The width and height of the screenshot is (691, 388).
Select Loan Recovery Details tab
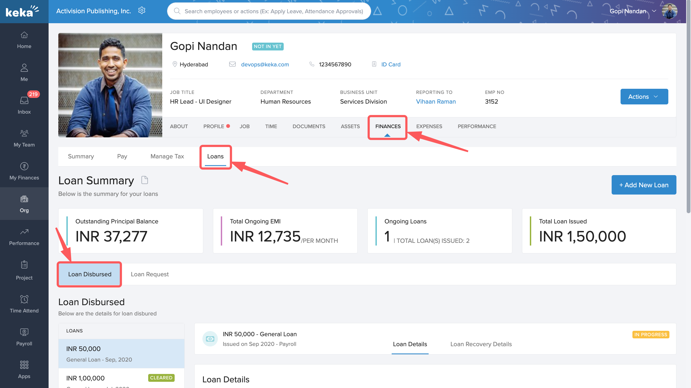tap(481, 344)
